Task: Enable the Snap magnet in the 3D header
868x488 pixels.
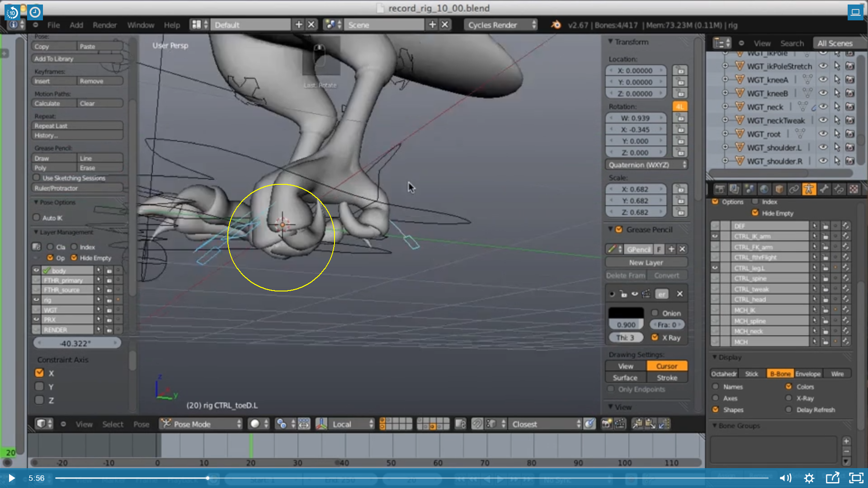Action: point(476,424)
